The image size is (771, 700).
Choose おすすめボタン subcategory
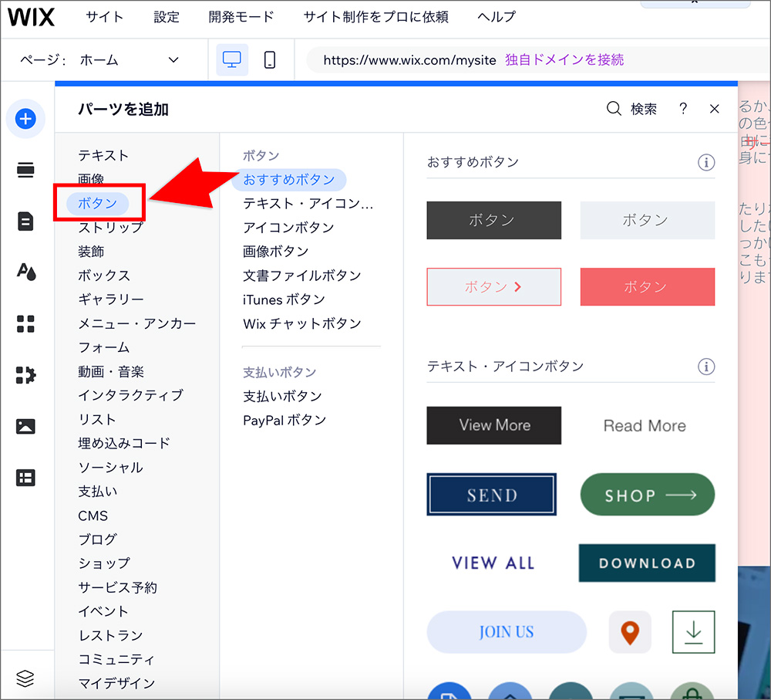(x=289, y=180)
